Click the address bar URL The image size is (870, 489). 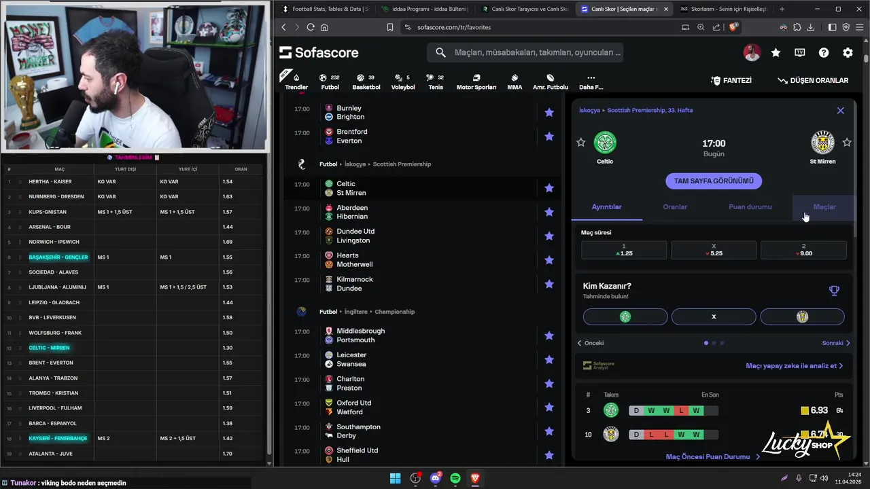point(454,27)
